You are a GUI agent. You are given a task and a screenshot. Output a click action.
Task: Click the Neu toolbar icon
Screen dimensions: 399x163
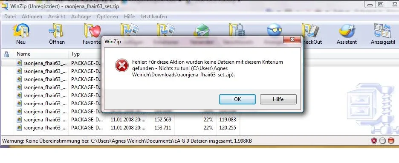coord(21,31)
